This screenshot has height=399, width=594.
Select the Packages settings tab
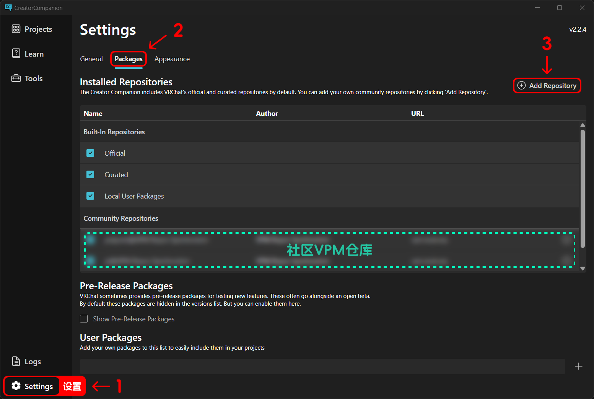click(x=129, y=59)
